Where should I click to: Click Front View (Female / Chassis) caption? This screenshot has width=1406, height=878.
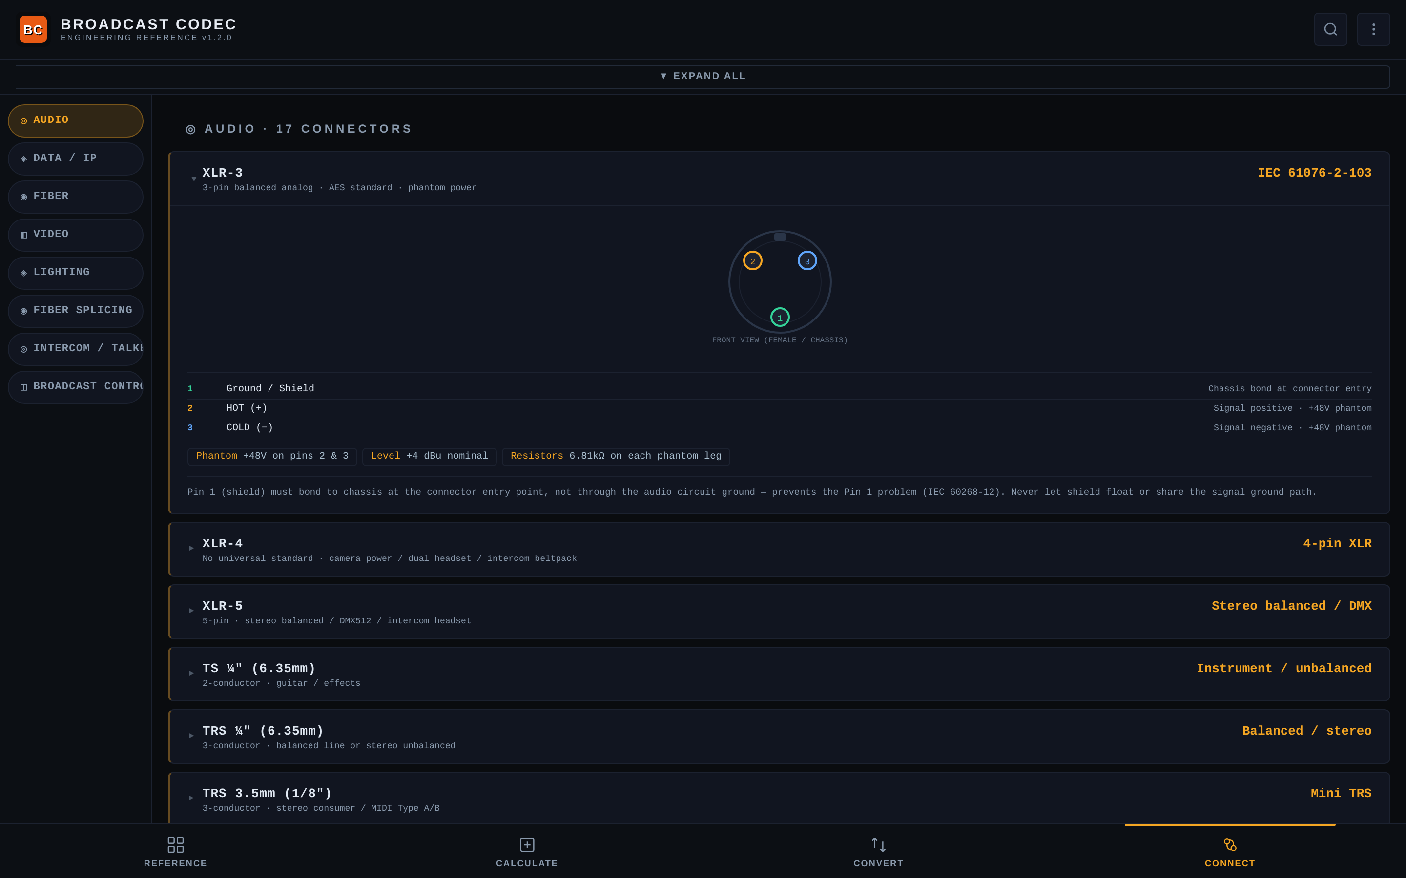[x=780, y=340]
